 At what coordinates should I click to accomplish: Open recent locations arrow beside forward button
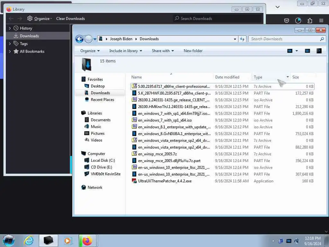click(95, 39)
